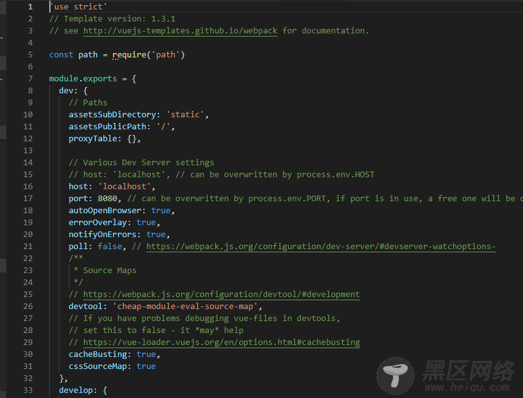This screenshot has width=523, height=398.
Task: Open the devserver-watchoptions URL on line 21
Action: pos(321,247)
